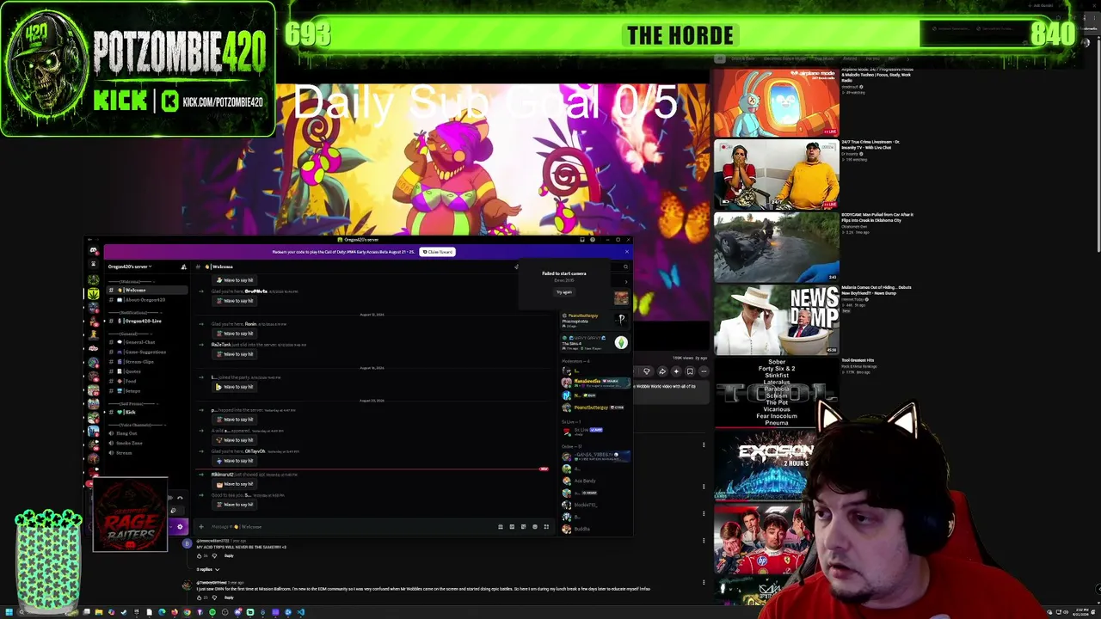Open the About-Oregon420 channel
The height and width of the screenshot is (619, 1101).
click(145, 300)
